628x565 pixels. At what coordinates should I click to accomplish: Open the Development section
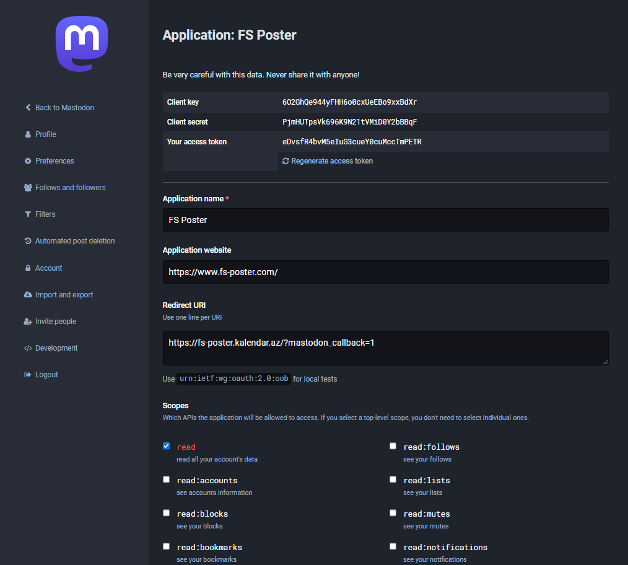(x=56, y=348)
